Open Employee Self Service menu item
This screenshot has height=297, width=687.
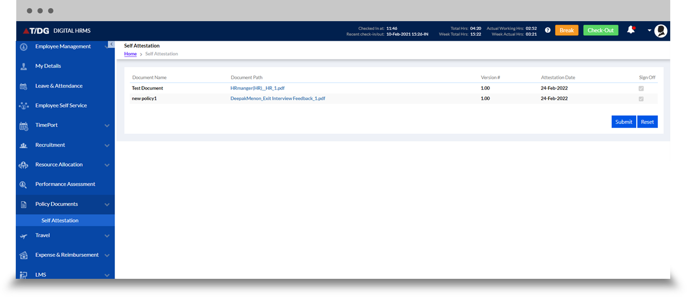point(61,105)
